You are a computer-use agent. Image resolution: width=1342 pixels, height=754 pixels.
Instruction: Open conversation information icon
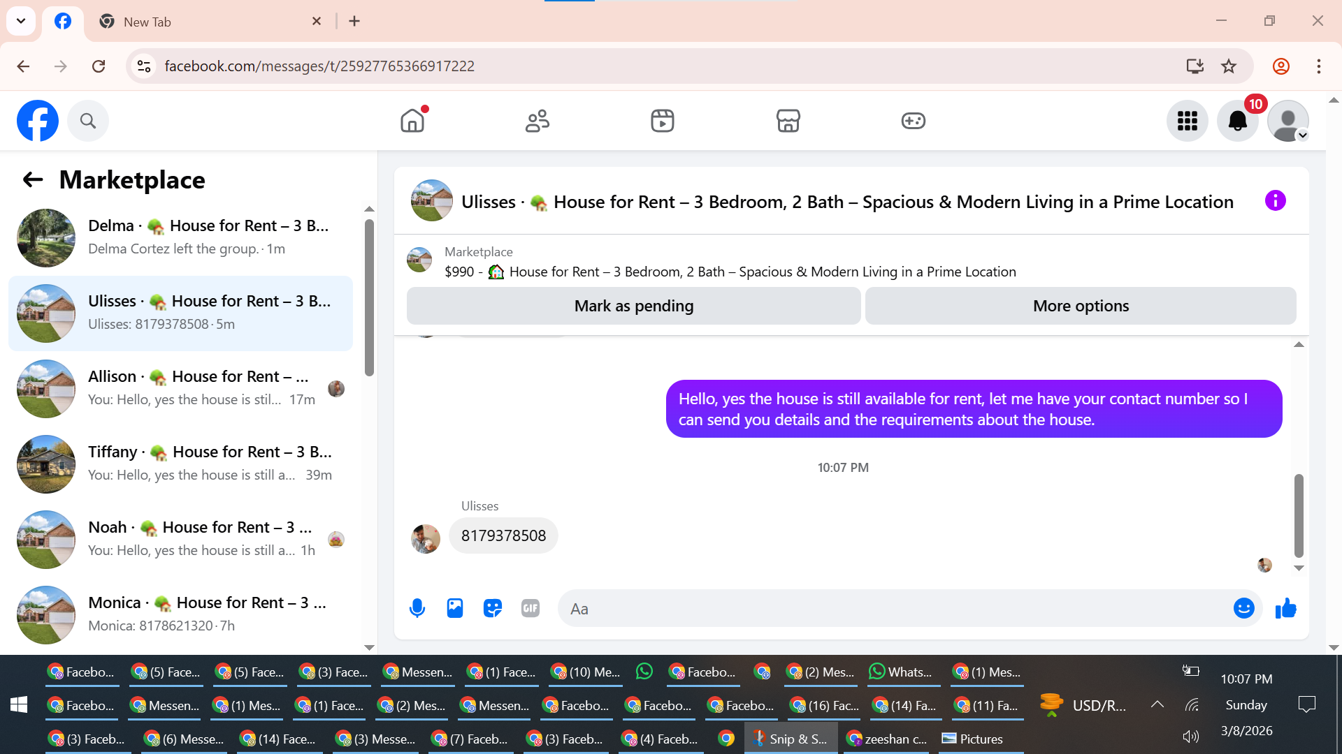1275,201
